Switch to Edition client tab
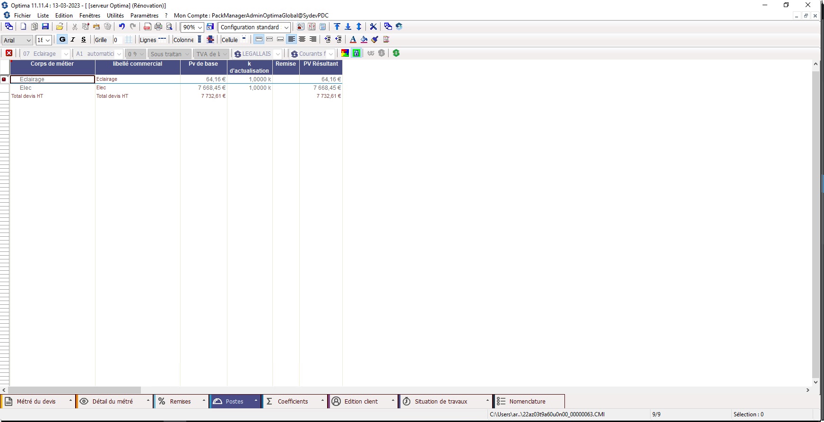This screenshot has width=824, height=422. (363, 402)
